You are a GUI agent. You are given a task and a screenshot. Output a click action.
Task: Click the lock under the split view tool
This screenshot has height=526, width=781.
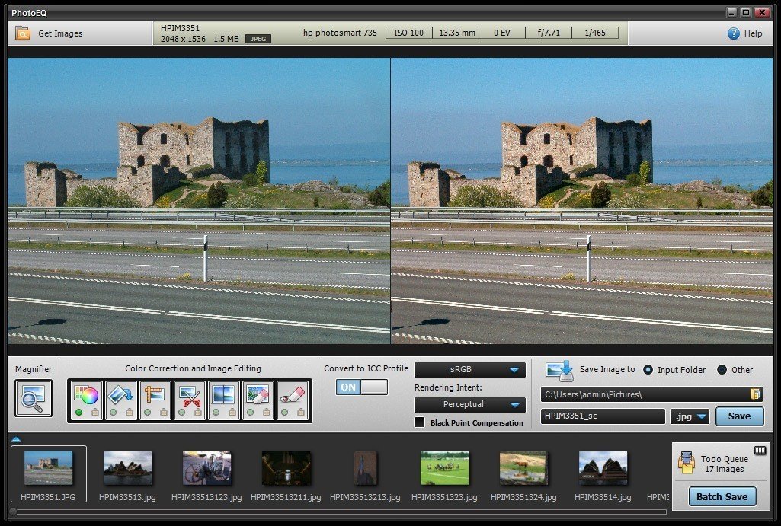coord(232,412)
